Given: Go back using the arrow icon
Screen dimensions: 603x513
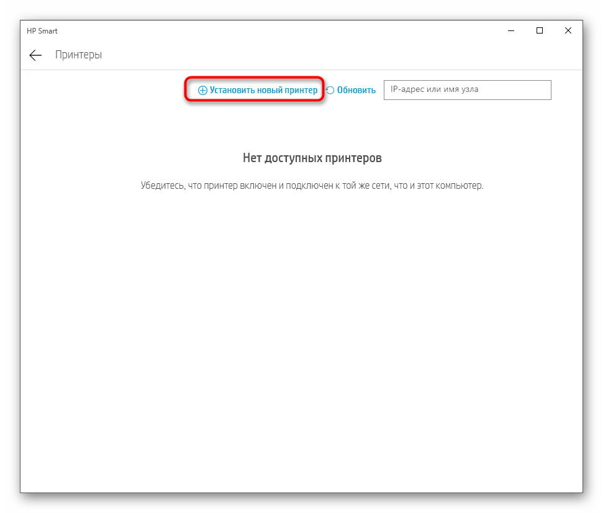Looking at the screenshot, I should [35, 55].
